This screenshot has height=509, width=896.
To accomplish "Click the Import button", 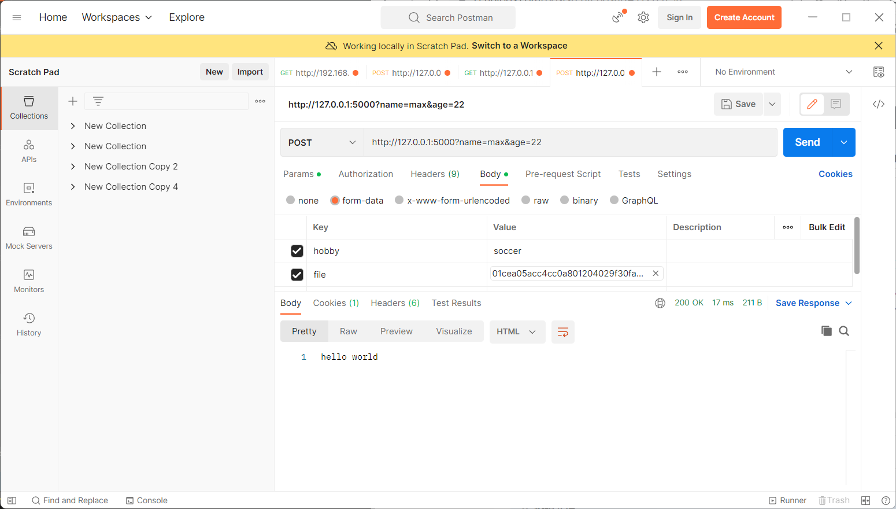I will tap(250, 72).
